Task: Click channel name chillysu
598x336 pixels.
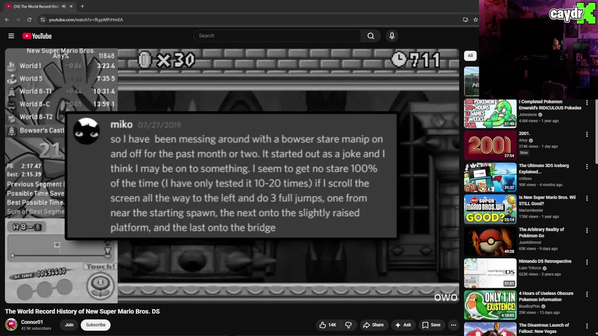Action: click(x=526, y=179)
